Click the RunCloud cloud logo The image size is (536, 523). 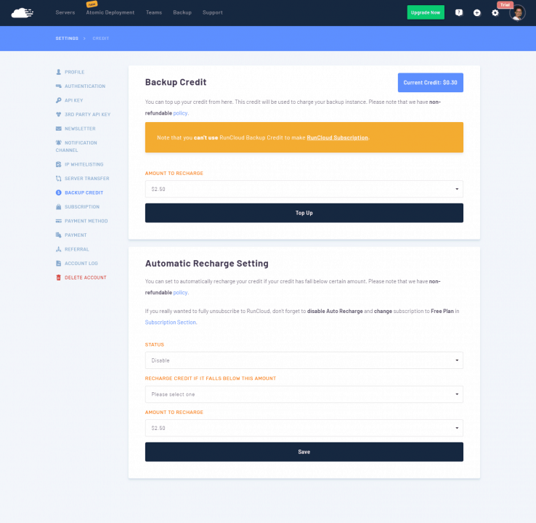[x=23, y=12]
